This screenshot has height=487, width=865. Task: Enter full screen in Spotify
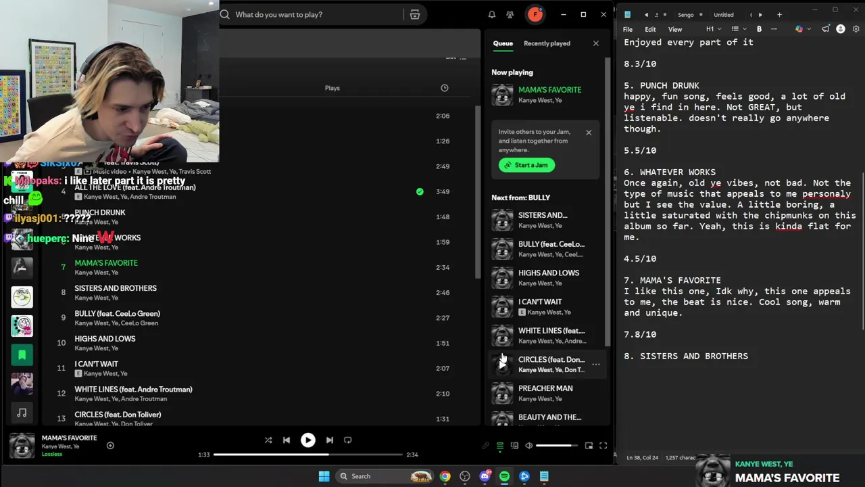tap(603, 445)
